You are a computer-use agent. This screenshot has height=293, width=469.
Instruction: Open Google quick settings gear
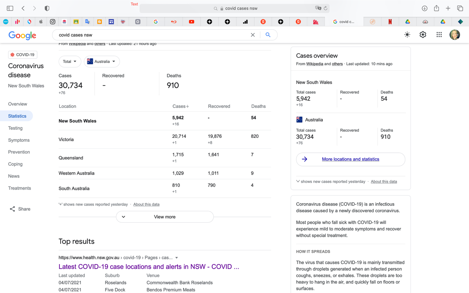coord(423,35)
